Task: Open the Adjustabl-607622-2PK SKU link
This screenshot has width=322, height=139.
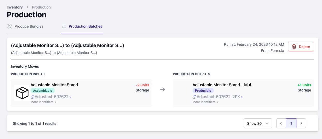Action: pos(218,97)
